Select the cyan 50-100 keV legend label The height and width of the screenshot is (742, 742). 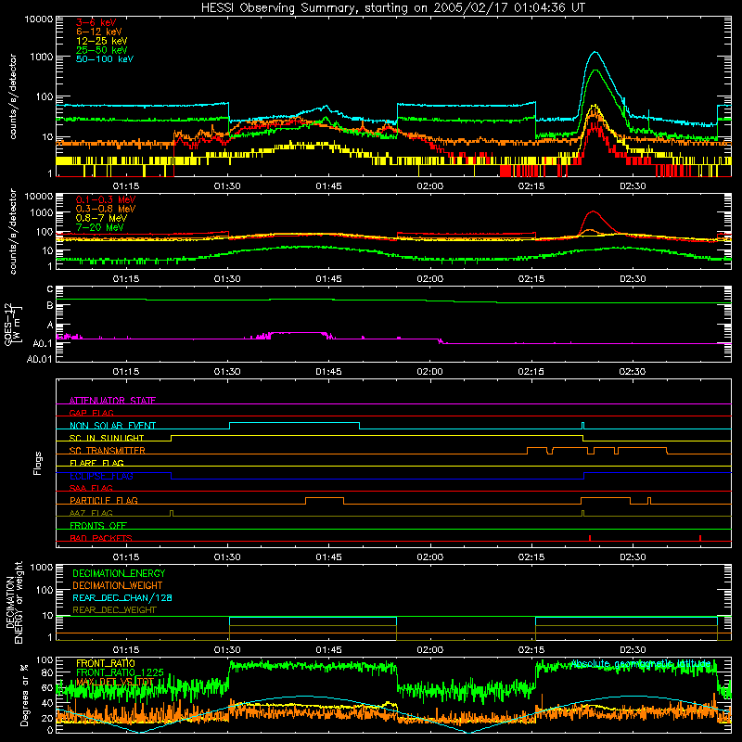[105, 59]
